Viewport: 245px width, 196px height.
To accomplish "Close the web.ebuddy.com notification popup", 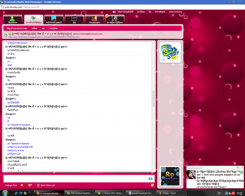I will pos(242,168).
